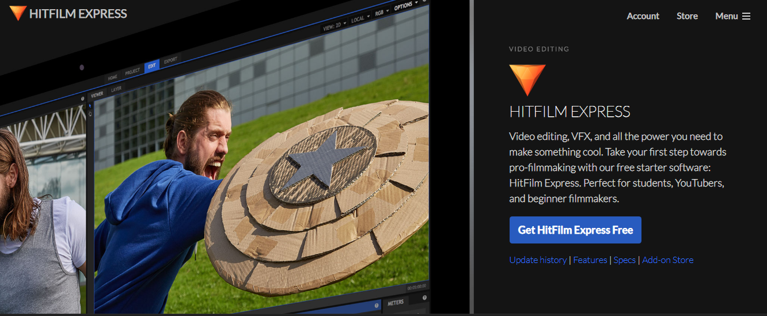Click the VIDEO EDITING label
The height and width of the screenshot is (316, 767).
coord(539,49)
